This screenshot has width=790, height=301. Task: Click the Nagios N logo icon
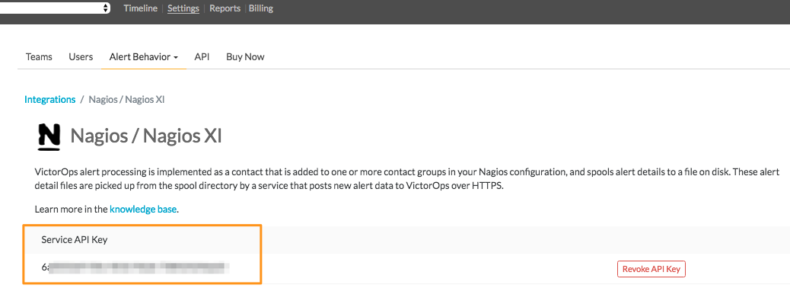point(49,137)
